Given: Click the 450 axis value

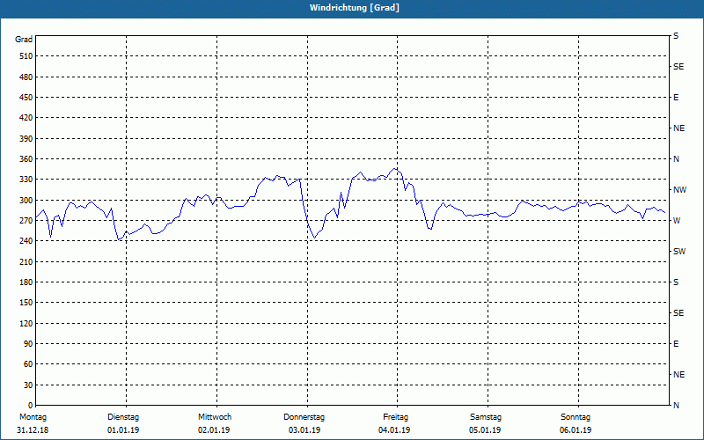Looking at the screenshot, I should pos(26,98).
